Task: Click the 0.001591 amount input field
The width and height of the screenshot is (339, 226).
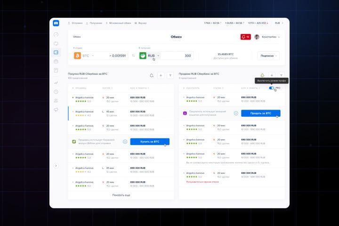Action: [x=118, y=56]
